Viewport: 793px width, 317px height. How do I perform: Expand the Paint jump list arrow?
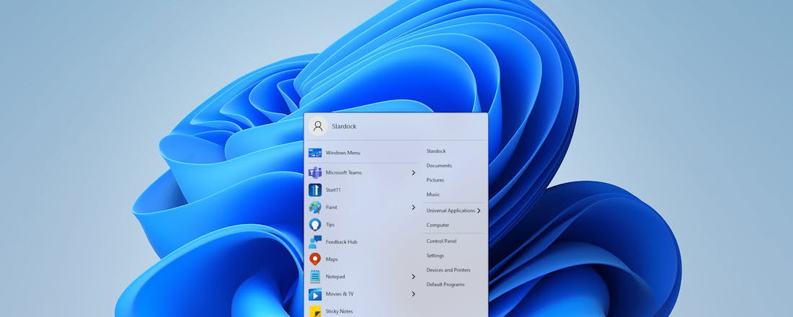pyautogui.click(x=413, y=207)
